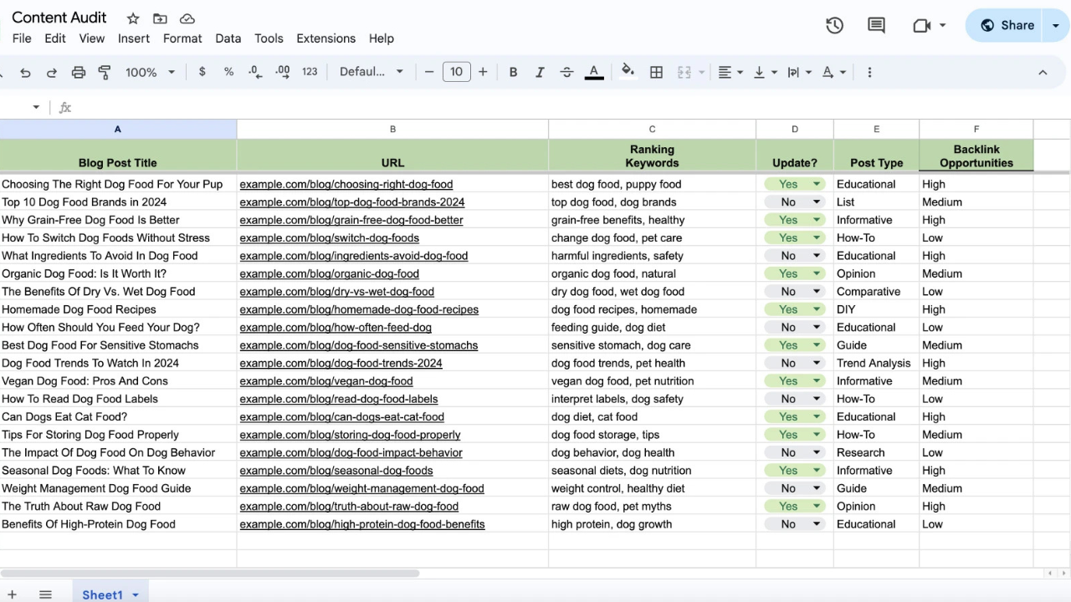This screenshot has width=1071, height=602.
Task: Click the merge cells icon
Action: (684, 72)
